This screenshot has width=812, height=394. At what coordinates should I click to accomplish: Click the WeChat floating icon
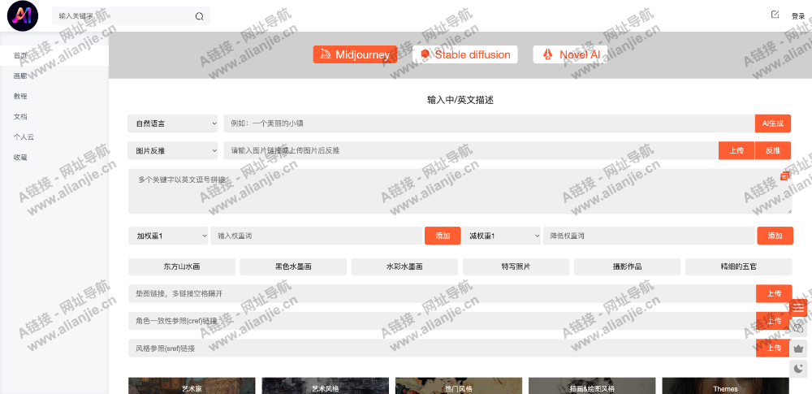[798, 328]
